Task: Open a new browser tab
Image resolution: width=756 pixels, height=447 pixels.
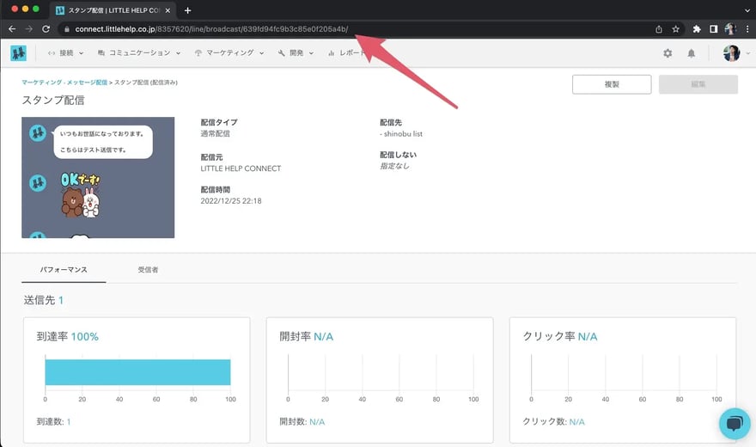Action: pyautogui.click(x=188, y=9)
